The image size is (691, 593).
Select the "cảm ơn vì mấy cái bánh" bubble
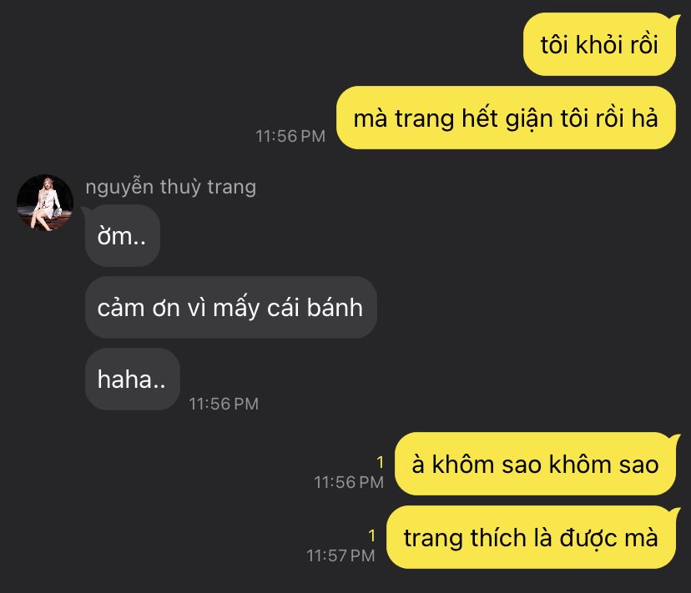230,308
